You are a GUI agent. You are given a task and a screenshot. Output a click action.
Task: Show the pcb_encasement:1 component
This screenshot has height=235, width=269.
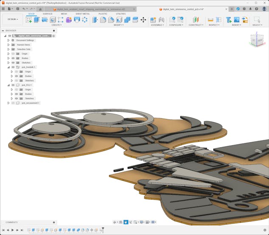click(13, 103)
